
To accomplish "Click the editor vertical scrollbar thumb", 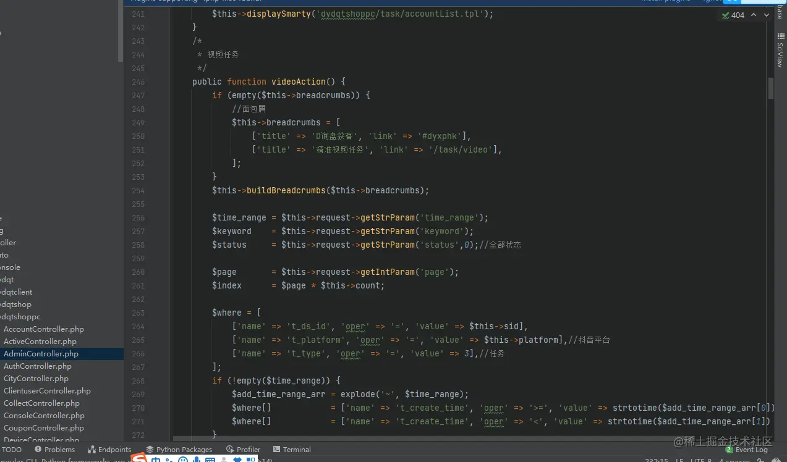I will tap(771, 88).
